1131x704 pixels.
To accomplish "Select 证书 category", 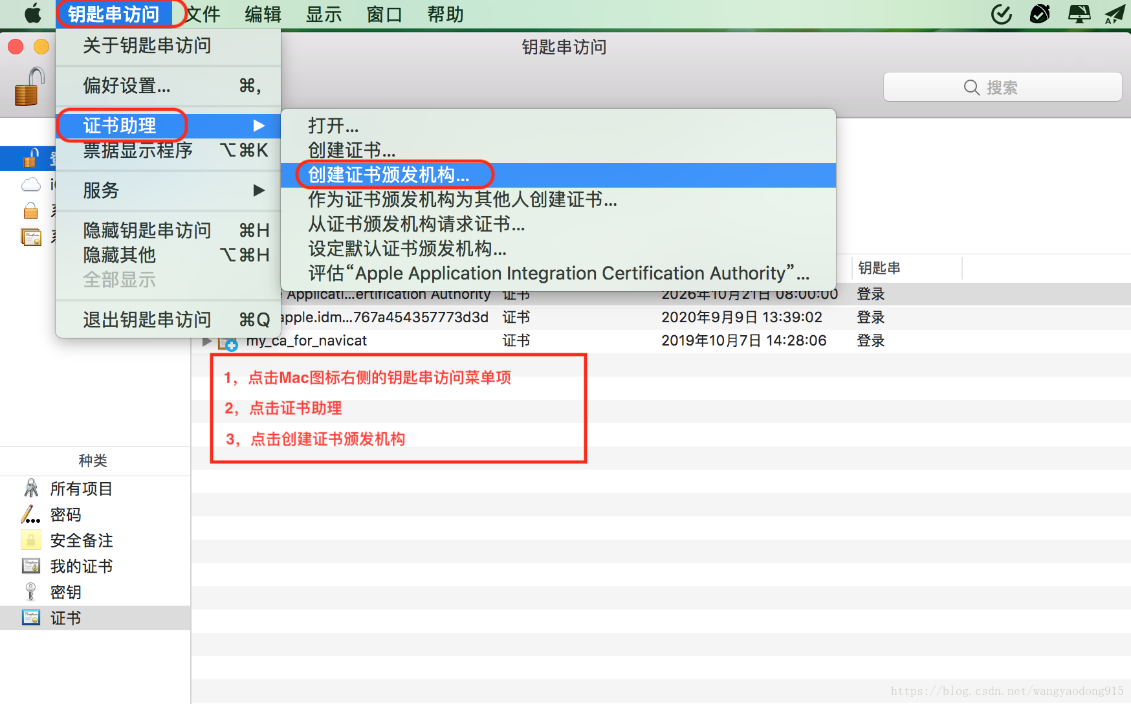I will pos(95,618).
